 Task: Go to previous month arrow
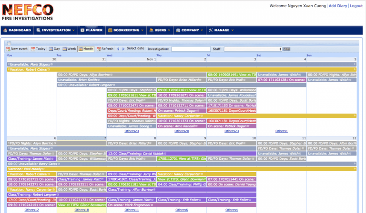tap(118, 49)
